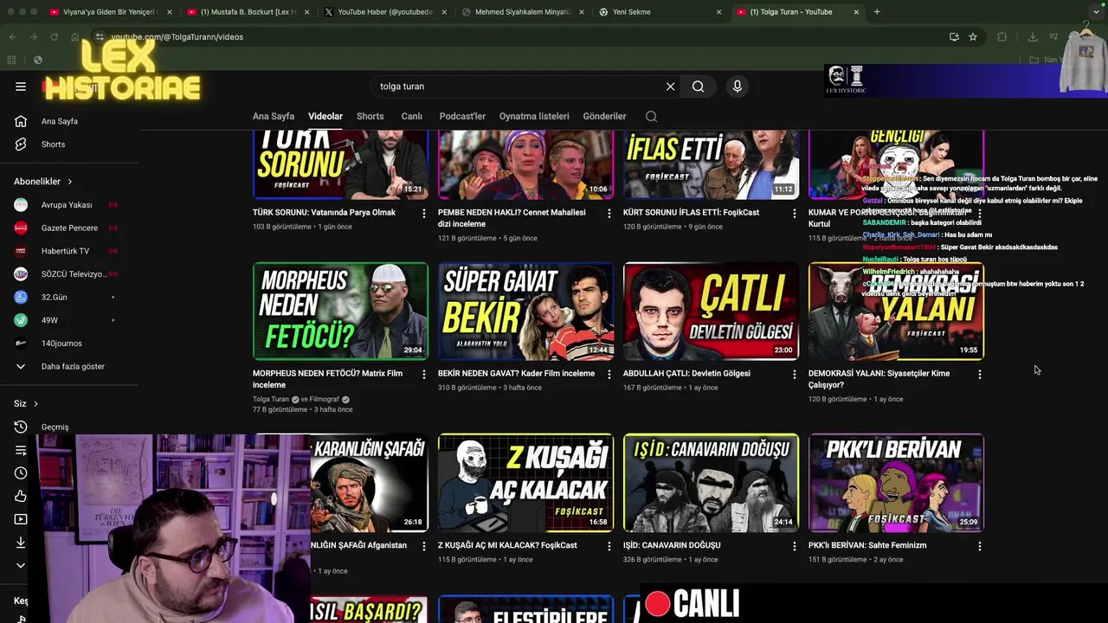Open title TÜRK SORUNU: Vatanında Parya Olmak
This screenshot has width=1108, height=623.
[x=324, y=212]
